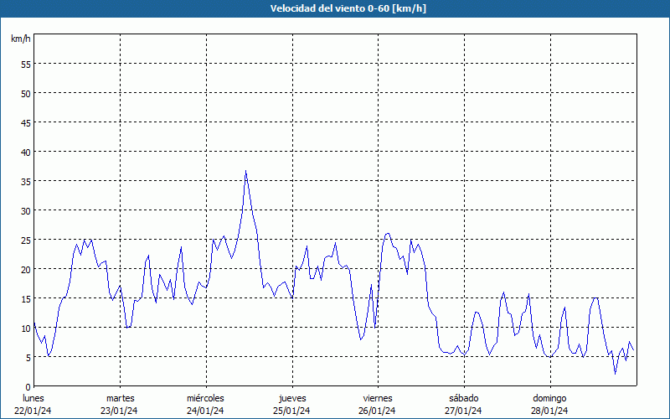Click the viernes wind peak near 26 km/h
Viewport: 670px width, 419px height.
[x=388, y=234]
